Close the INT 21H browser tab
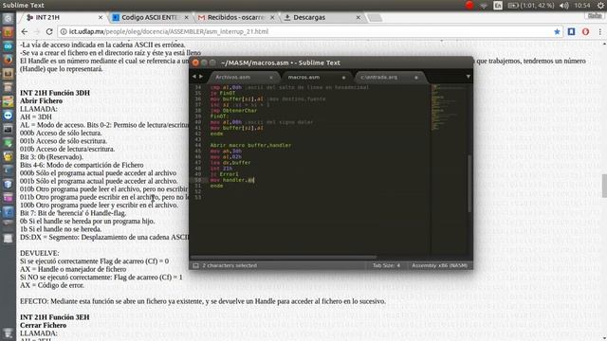The image size is (607, 341). pos(101,17)
